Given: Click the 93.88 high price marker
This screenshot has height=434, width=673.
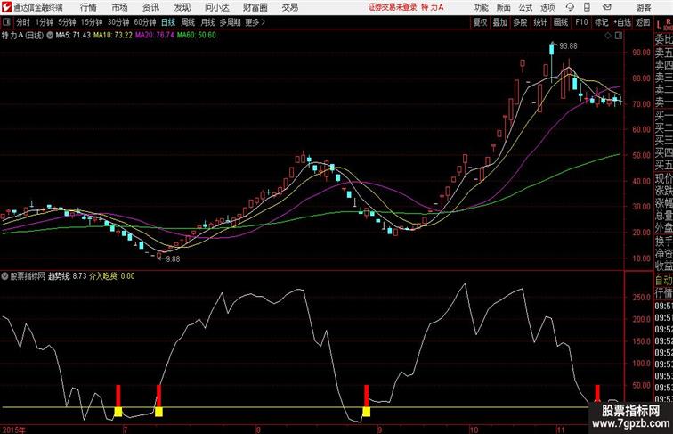Looking at the screenshot, I should [568, 46].
